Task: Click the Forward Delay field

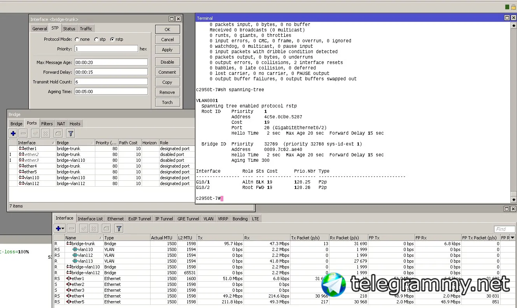Action: (x=111, y=72)
